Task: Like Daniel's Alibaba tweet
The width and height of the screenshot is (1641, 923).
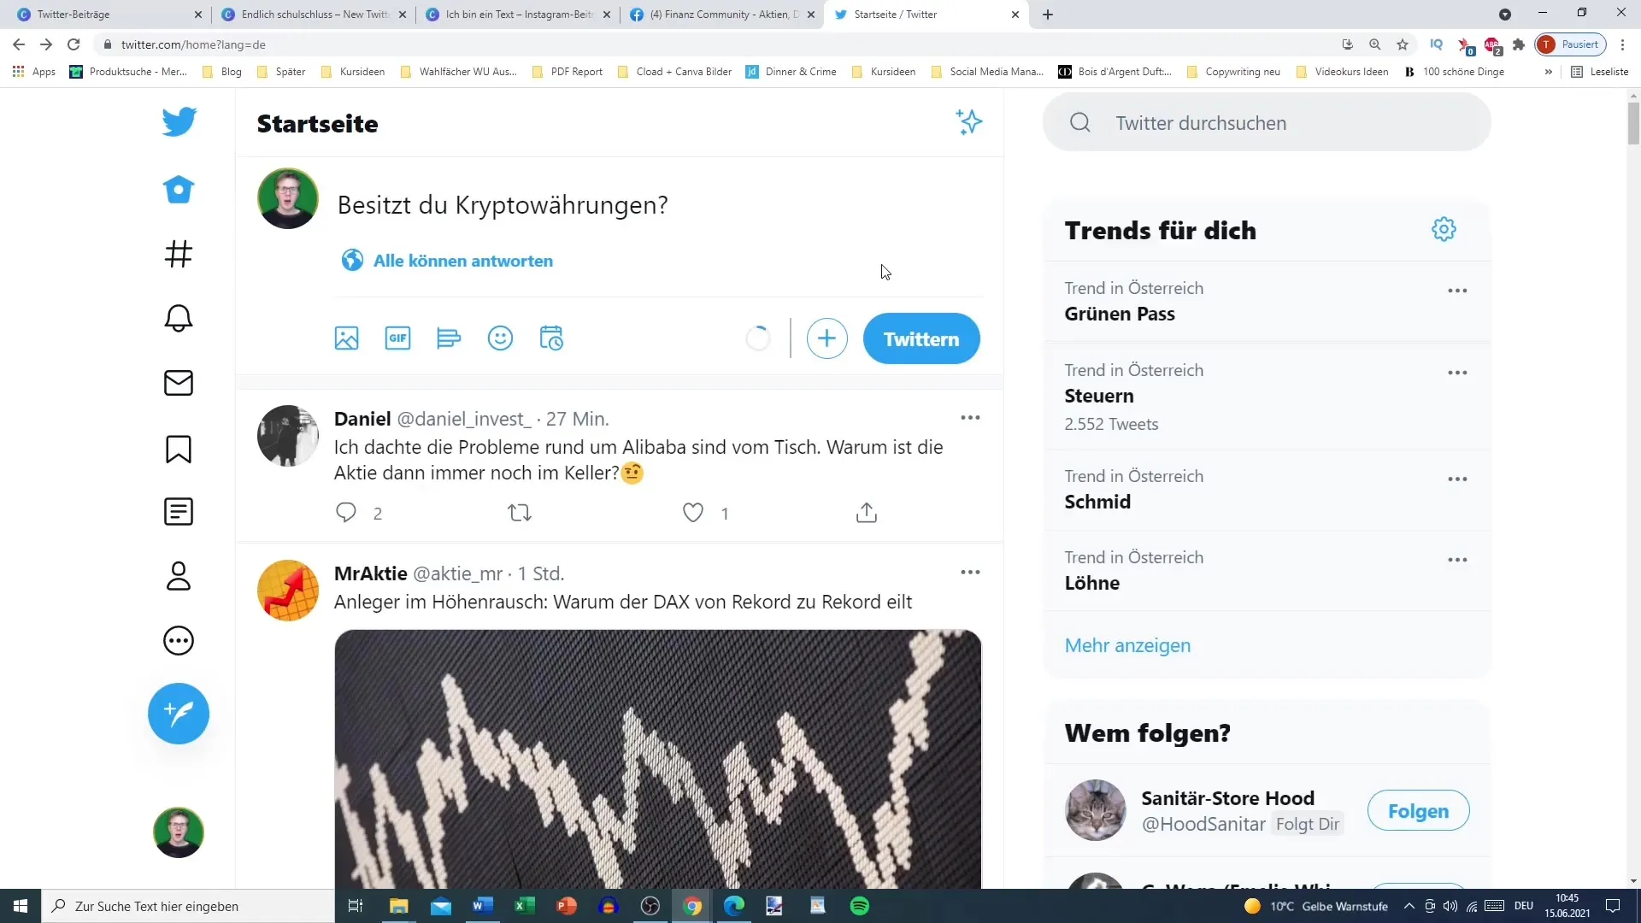Action: (x=693, y=513)
